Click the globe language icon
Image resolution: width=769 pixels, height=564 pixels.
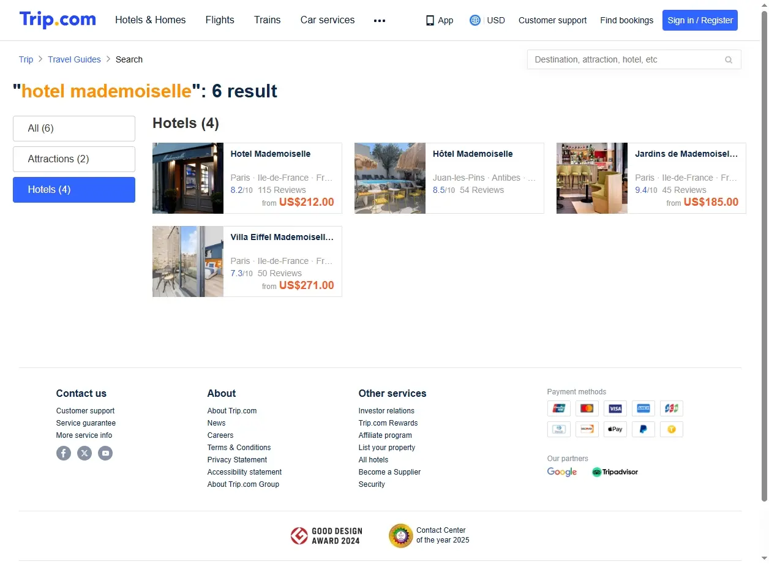(475, 20)
